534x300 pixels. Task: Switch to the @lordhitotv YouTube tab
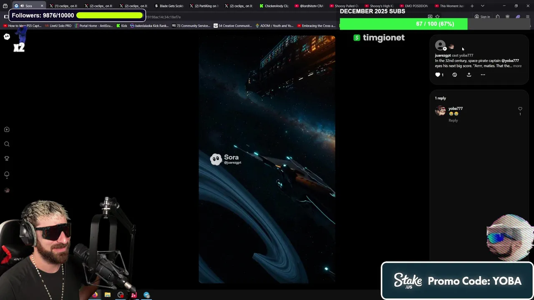tap(309, 6)
